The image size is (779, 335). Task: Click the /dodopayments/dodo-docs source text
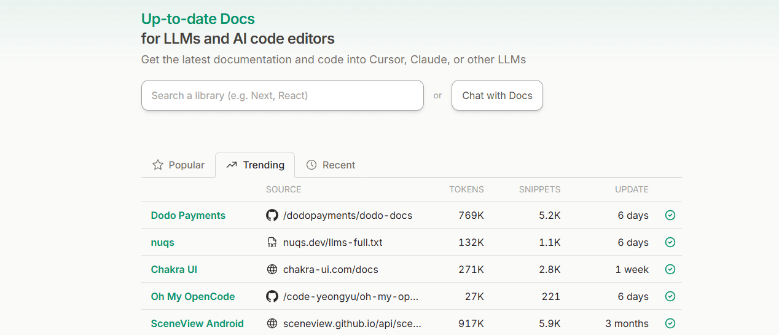[348, 215]
